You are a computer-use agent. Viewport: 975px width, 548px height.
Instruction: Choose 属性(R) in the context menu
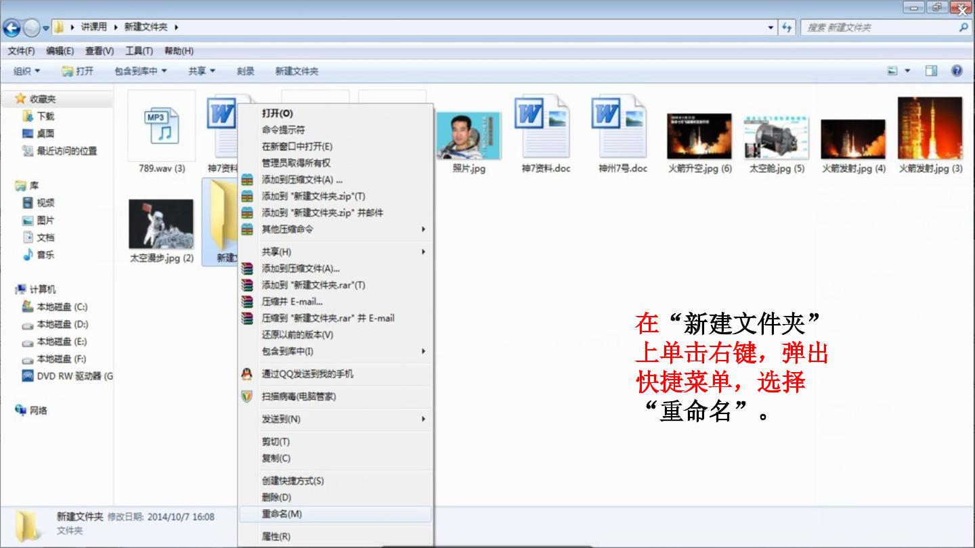tap(336, 536)
